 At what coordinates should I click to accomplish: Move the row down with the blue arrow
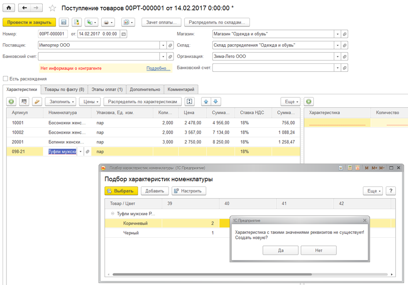pos(215,102)
